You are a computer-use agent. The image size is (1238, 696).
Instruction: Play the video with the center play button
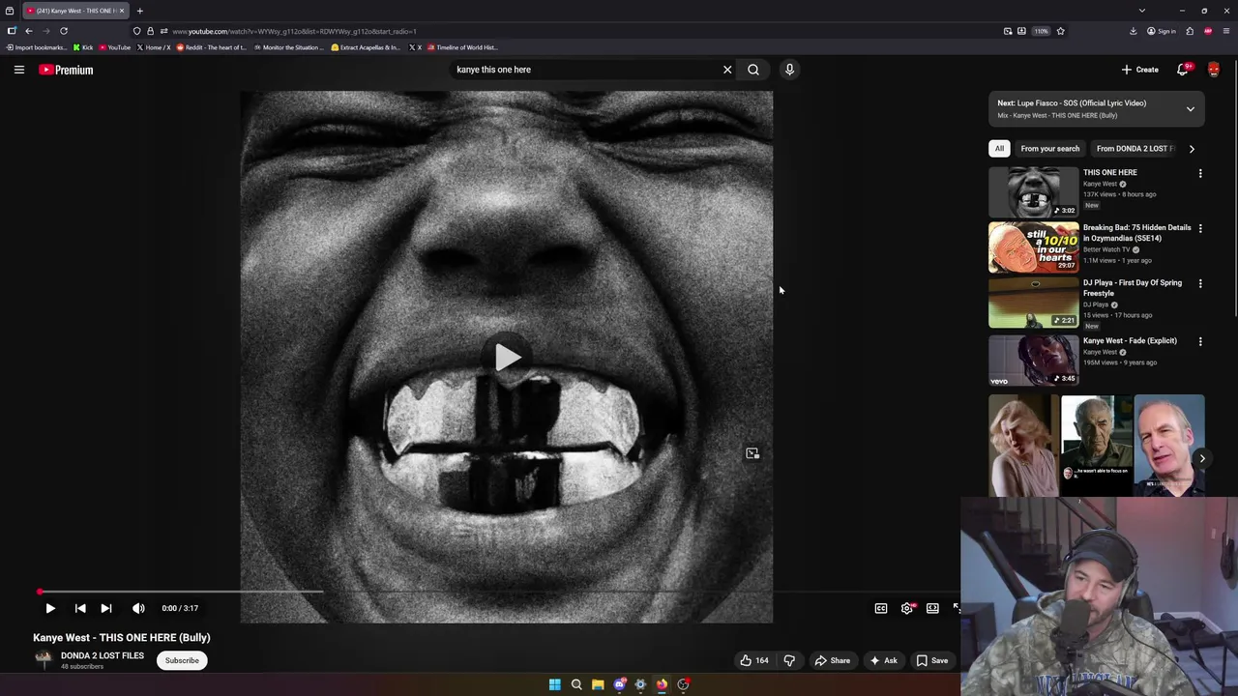point(507,358)
